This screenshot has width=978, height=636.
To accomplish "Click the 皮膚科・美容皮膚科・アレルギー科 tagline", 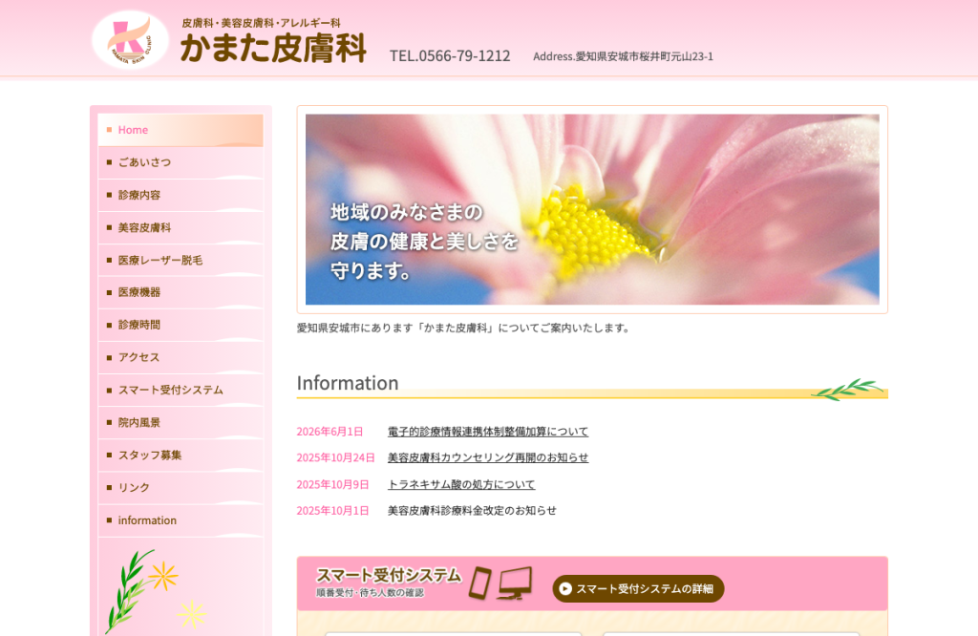I will click(262, 23).
